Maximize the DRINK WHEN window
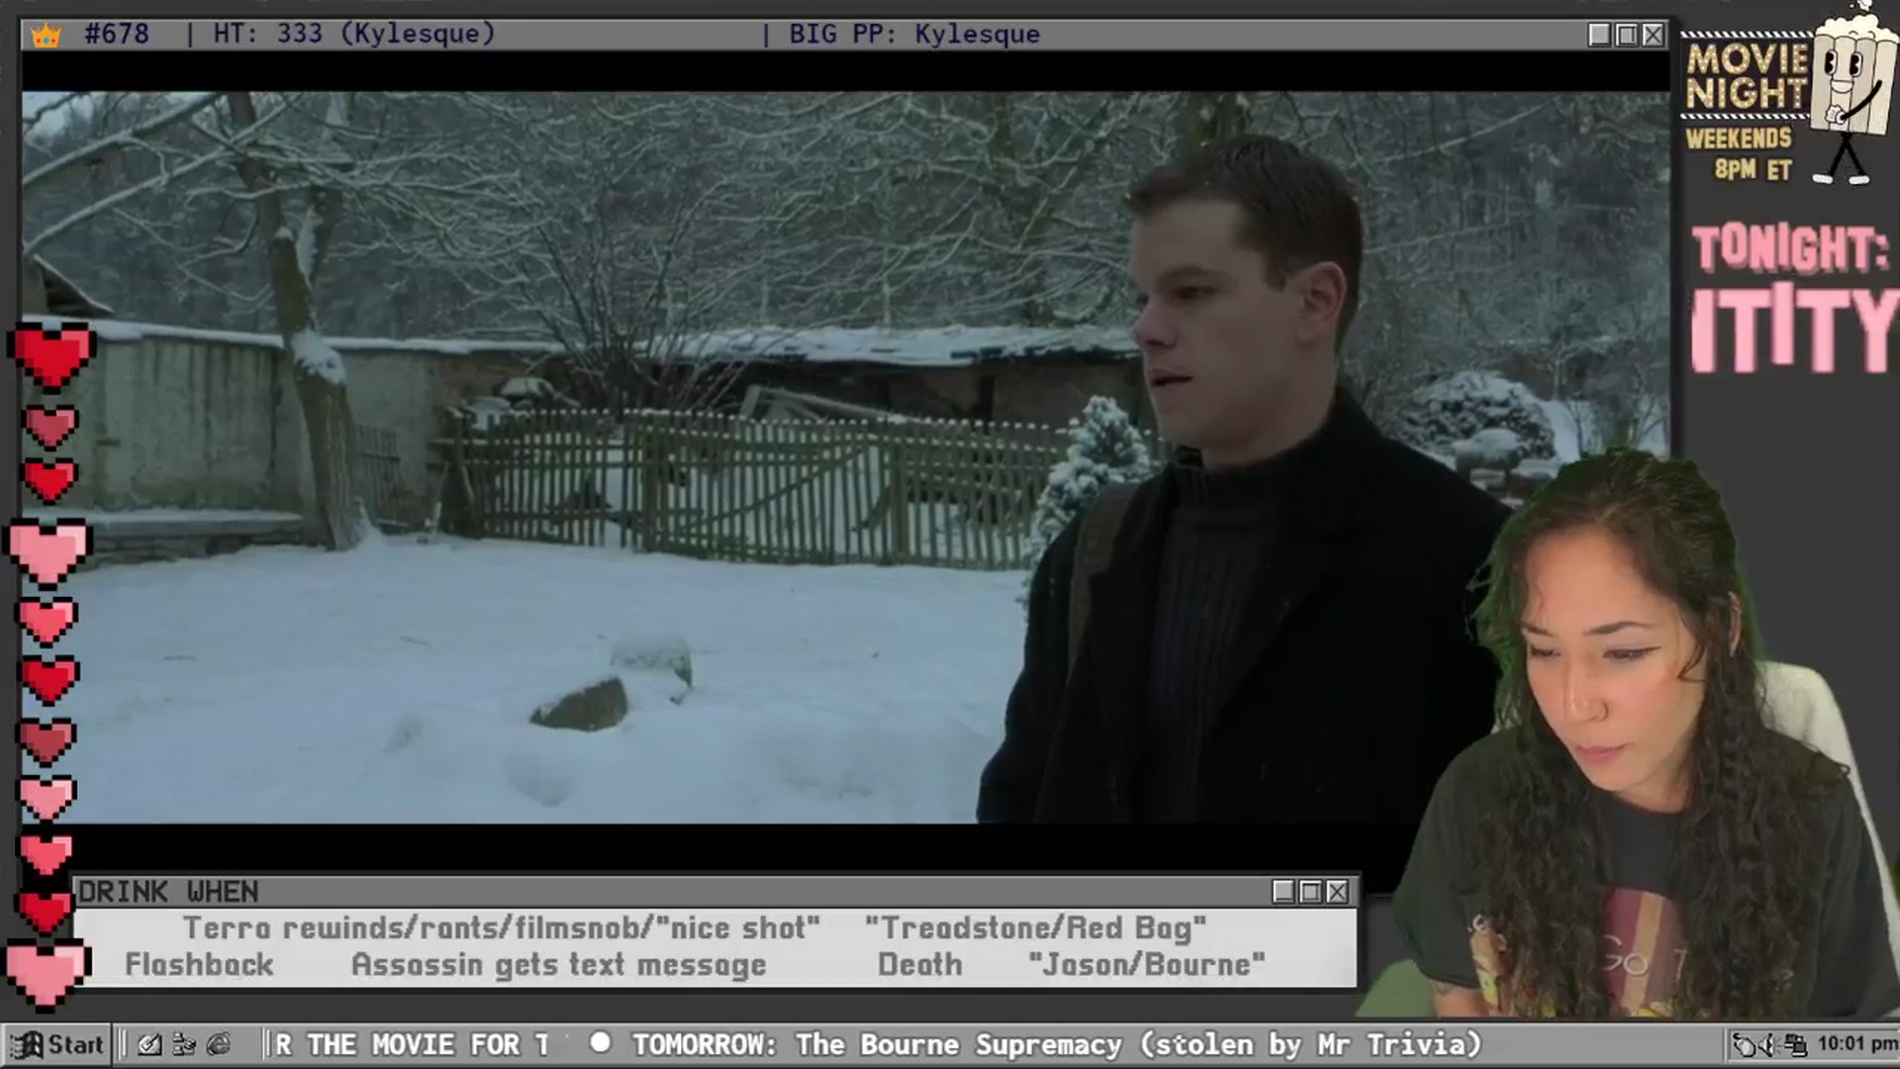Screen dimensions: 1900x1069 pyautogui.click(x=1310, y=892)
